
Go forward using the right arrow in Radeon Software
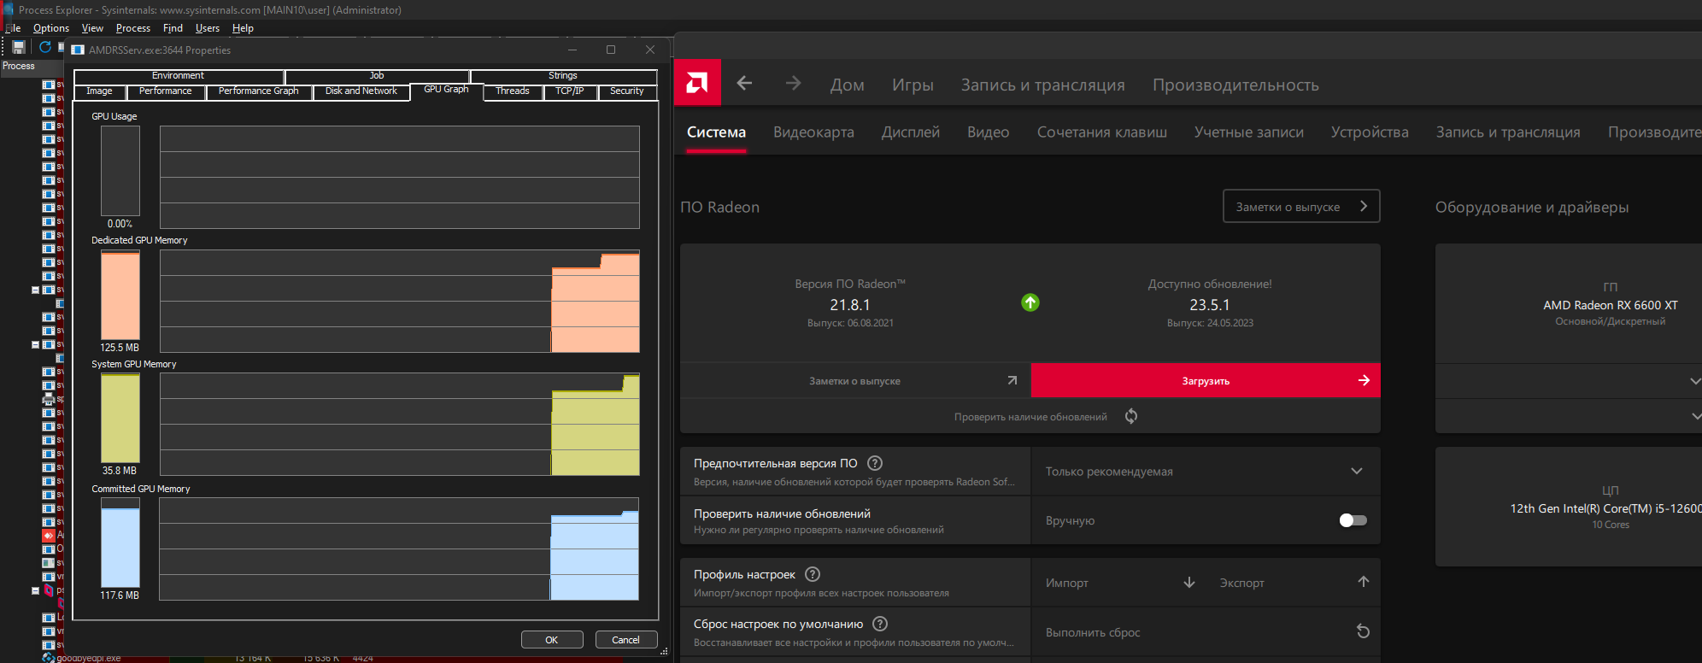pos(794,83)
